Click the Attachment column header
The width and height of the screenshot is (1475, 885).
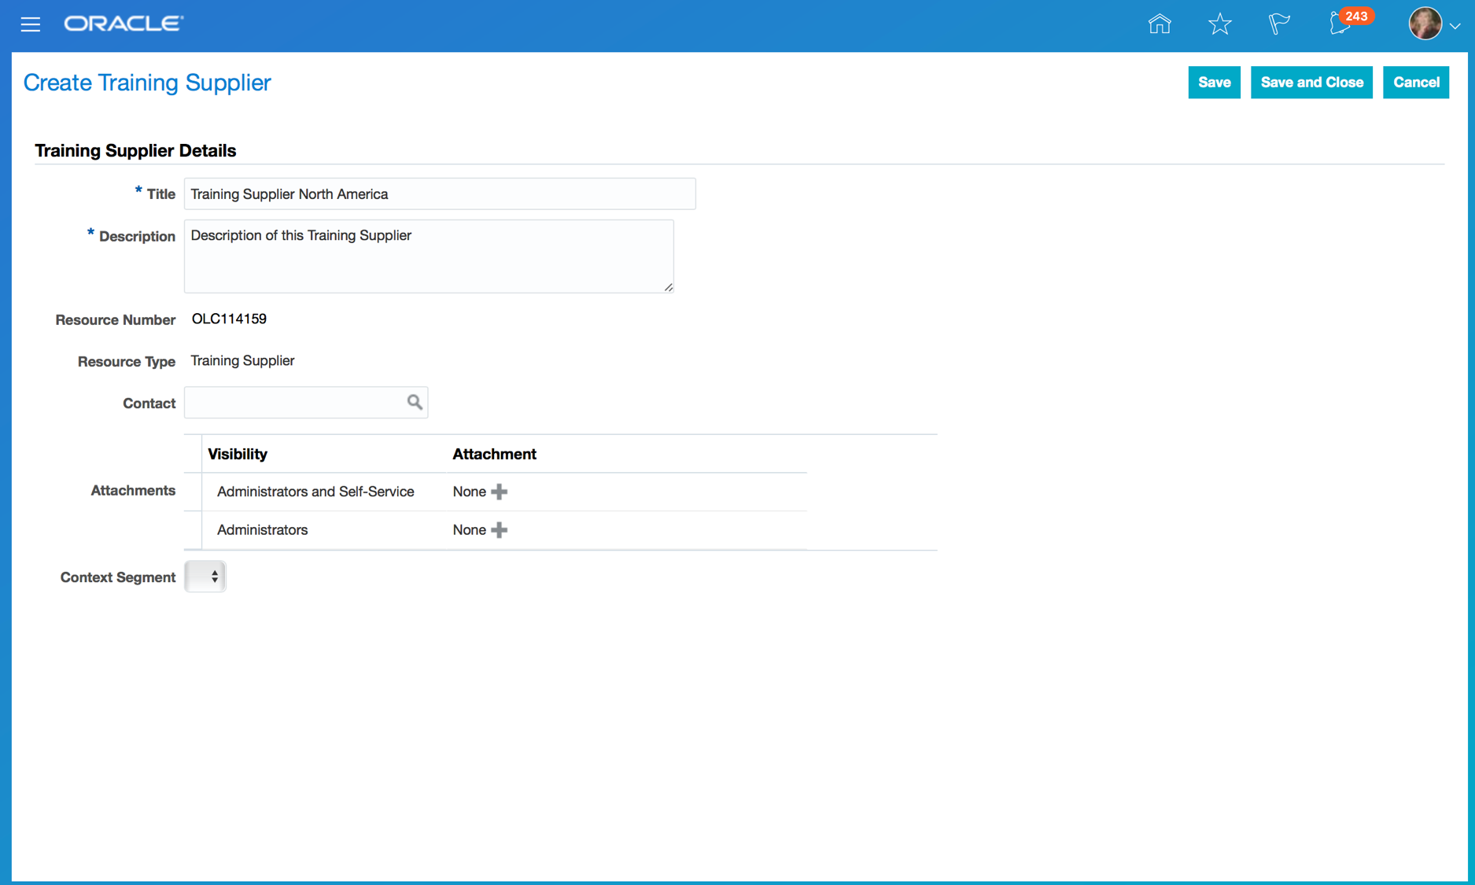click(494, 454)
